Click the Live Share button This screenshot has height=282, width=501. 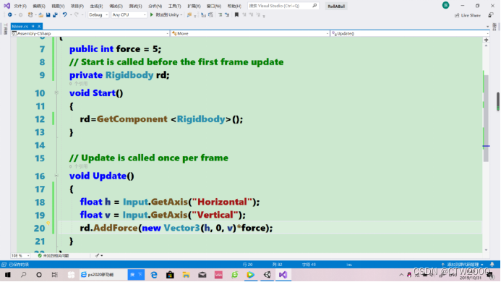click(468, 15)
